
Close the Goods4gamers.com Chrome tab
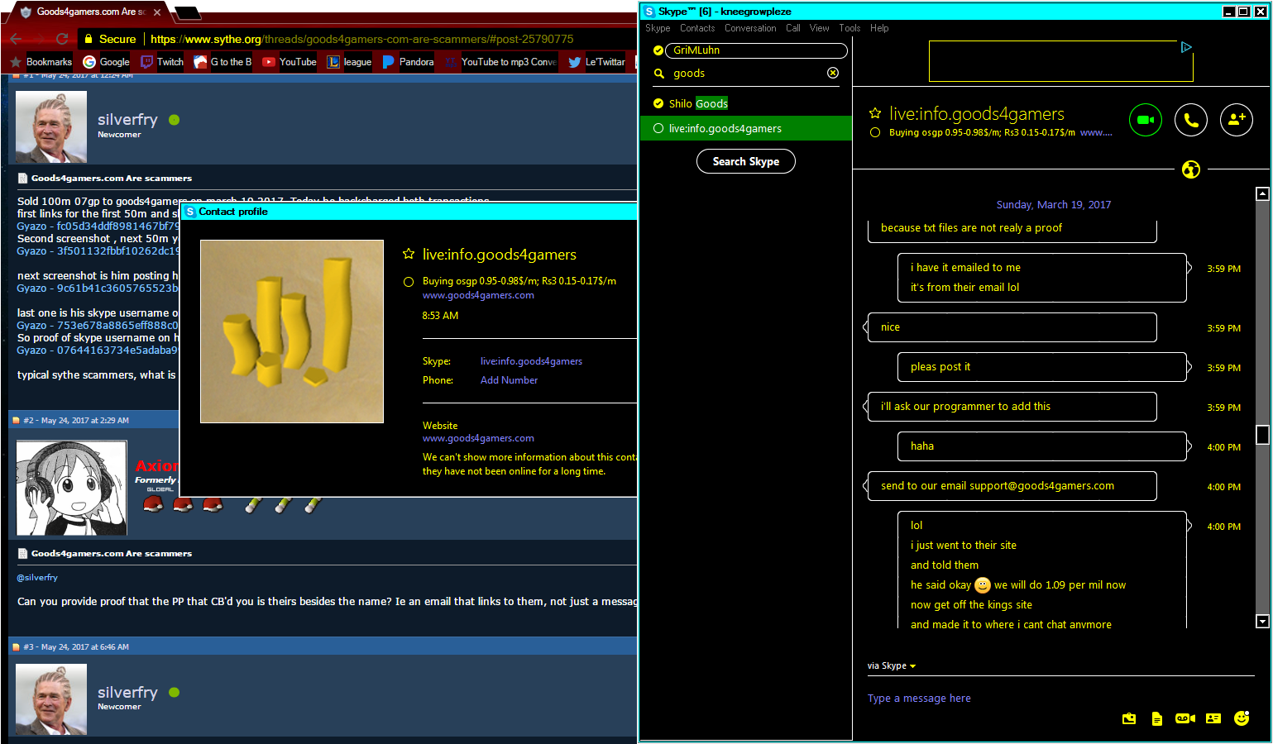(157, 12)
